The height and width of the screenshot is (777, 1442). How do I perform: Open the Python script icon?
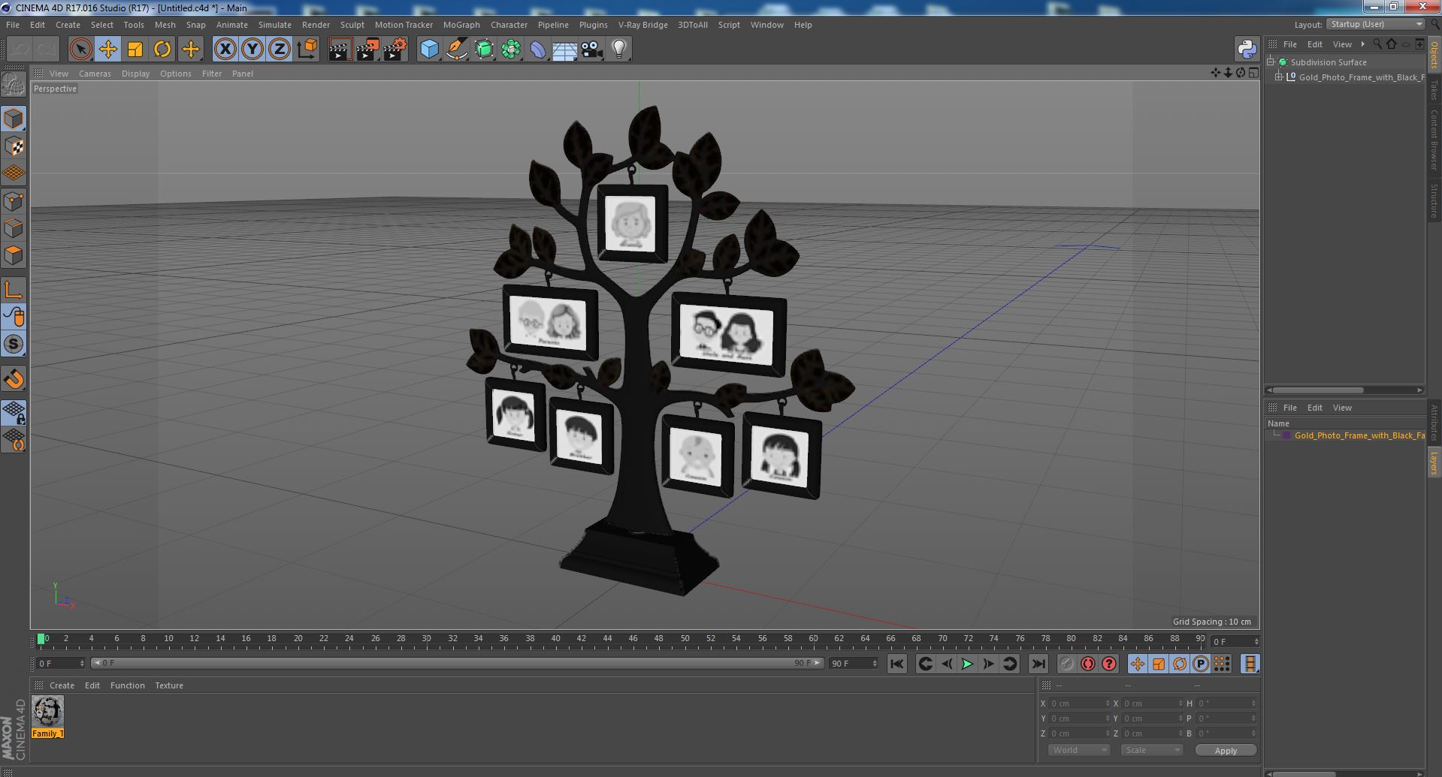pos(1247,50)
